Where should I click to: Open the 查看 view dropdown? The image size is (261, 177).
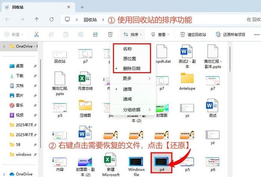[160, 34]
